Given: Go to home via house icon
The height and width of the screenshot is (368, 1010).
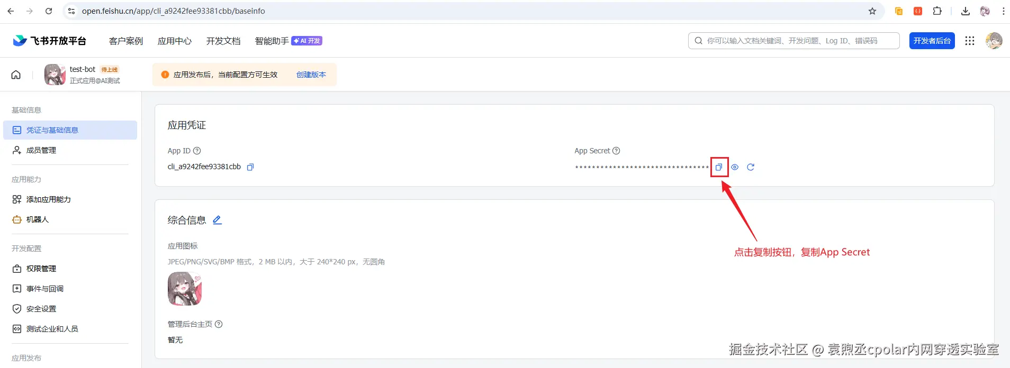Looking at the screenshot, I should (x=16, y=75).
